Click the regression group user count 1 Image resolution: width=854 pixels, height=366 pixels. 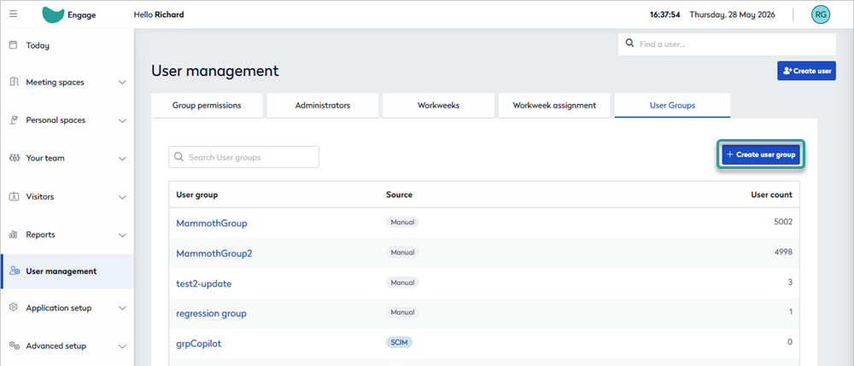(x=790, y=313)
